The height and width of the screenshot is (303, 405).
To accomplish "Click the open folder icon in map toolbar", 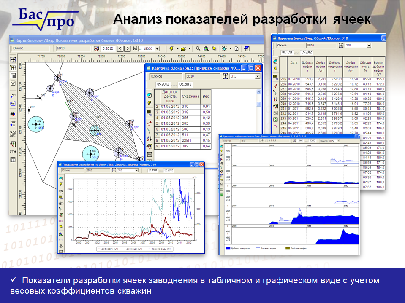I will [183, 48].
